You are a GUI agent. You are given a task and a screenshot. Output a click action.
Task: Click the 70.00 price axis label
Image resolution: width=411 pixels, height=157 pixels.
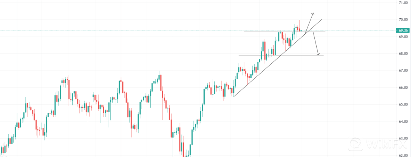(x=403, y=19)
